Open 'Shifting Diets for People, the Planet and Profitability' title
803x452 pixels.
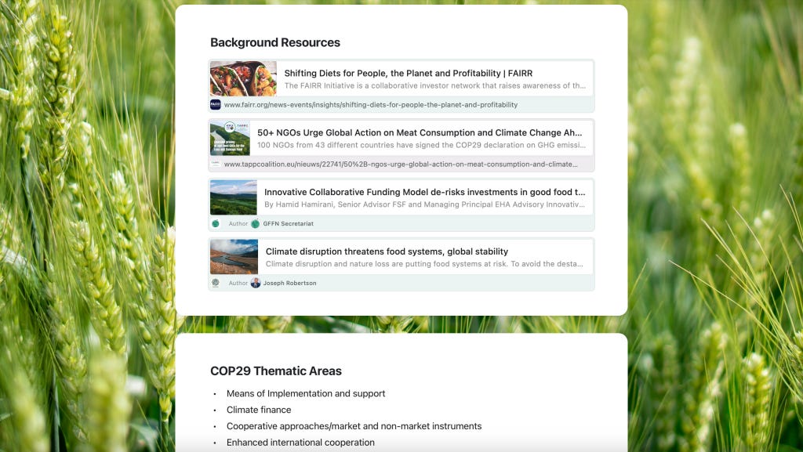[408, 73]
